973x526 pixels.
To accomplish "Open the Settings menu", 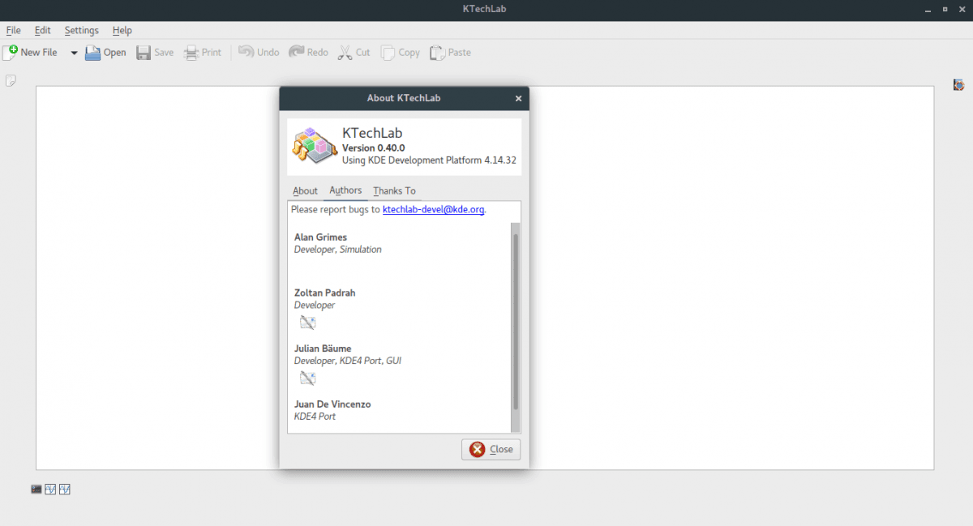I will (82, 30).
